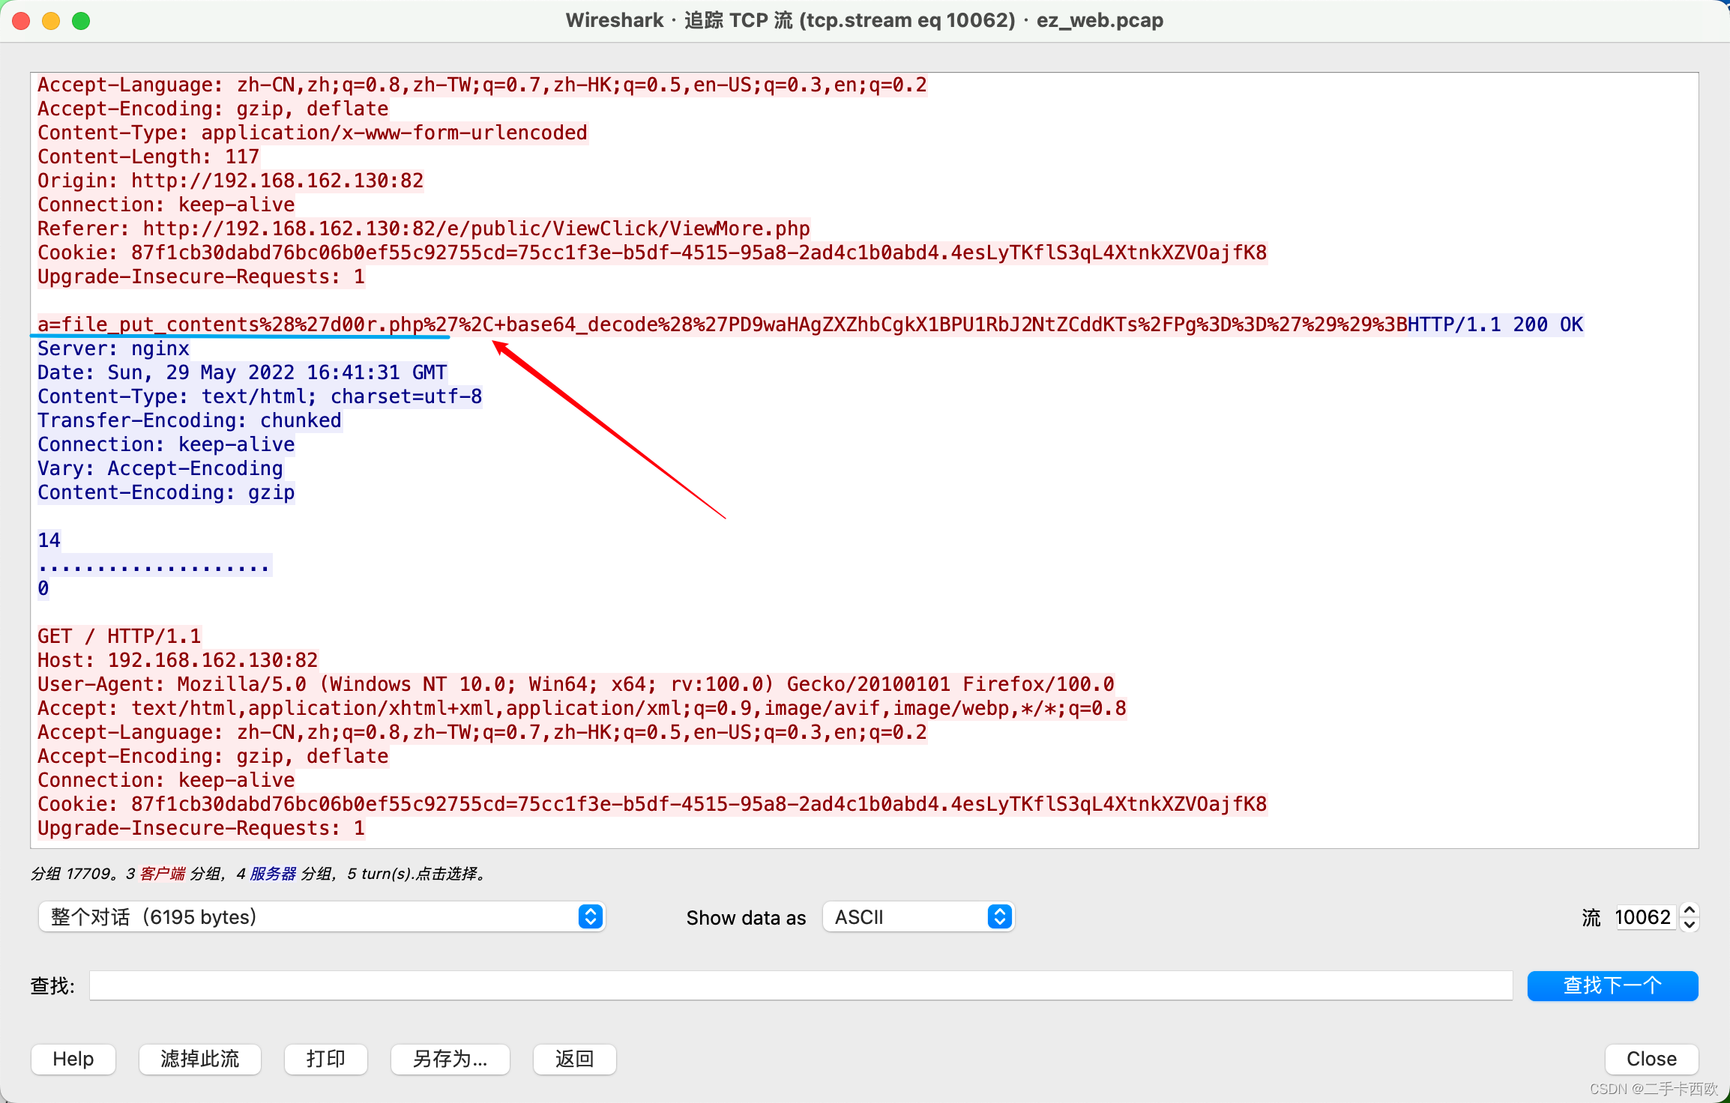This screenshot has width=1730, height=1103.
Task: Click the yellow minimize window button
Action: click(51, 20)
